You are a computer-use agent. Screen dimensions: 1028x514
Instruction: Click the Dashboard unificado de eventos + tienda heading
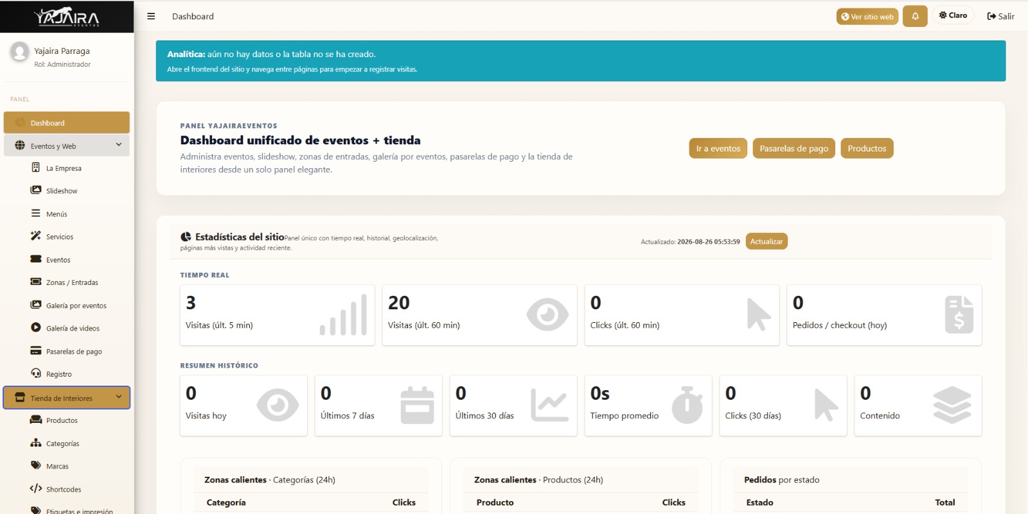click(x=300, y=140)
